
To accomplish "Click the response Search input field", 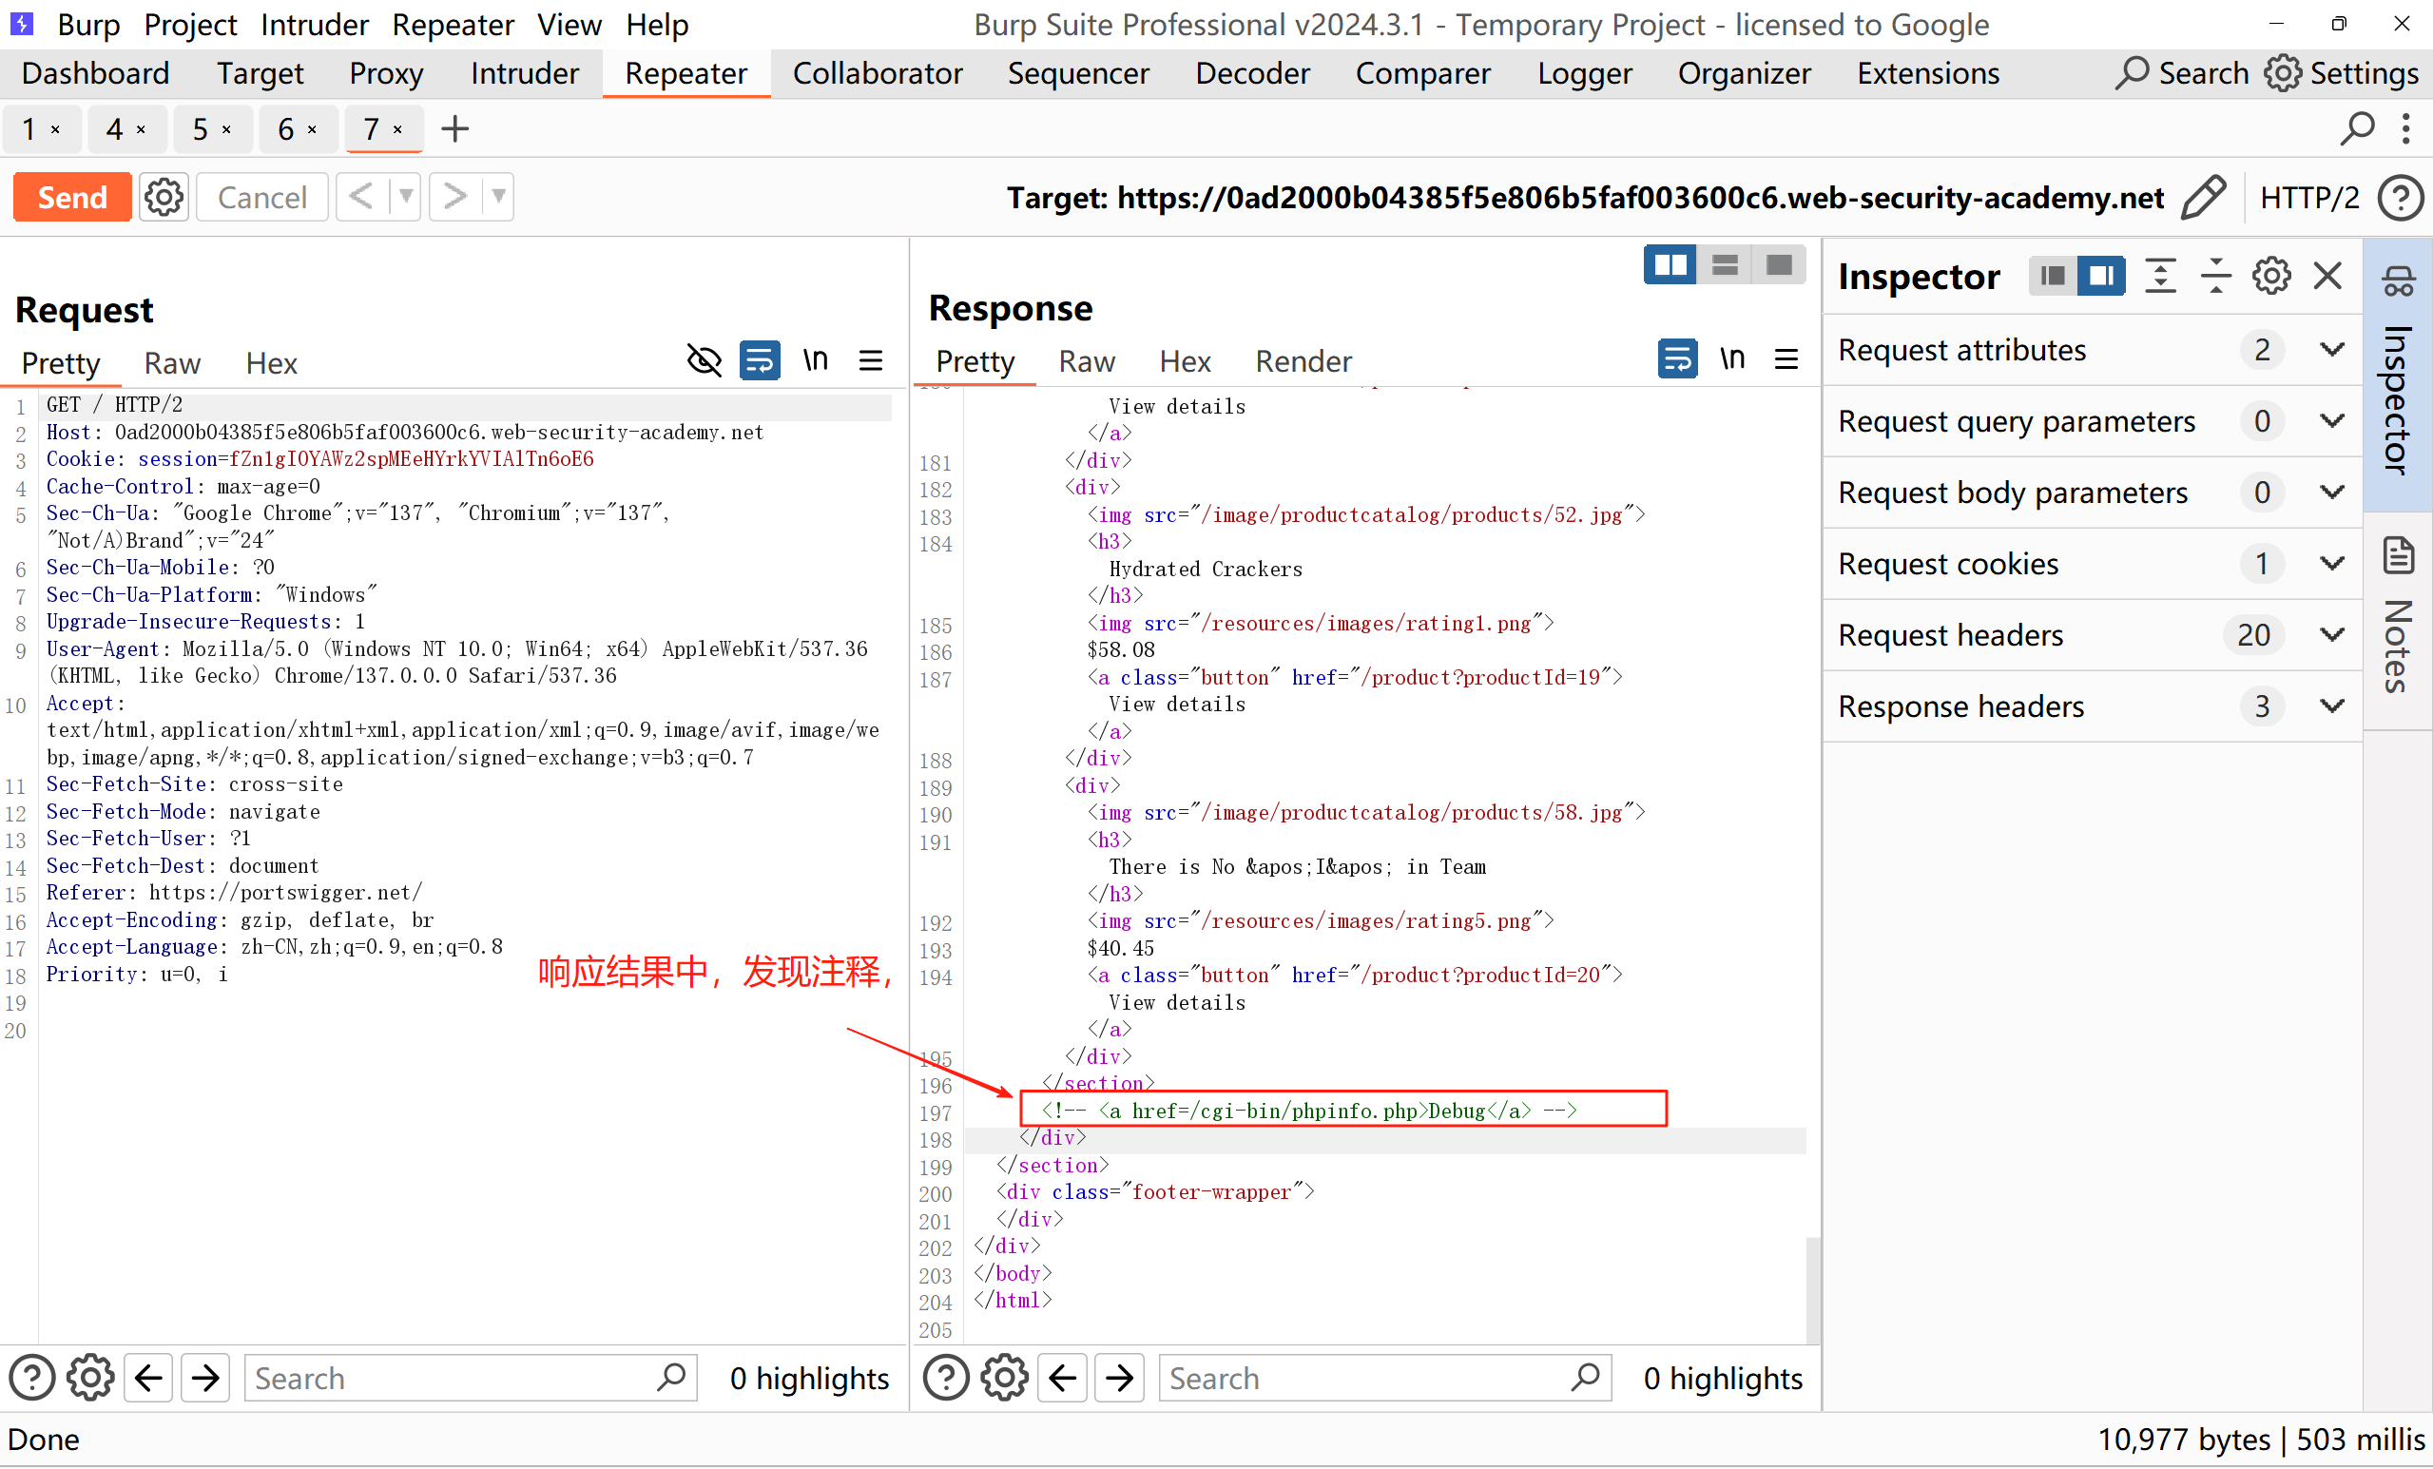I will [1362, 1378].
